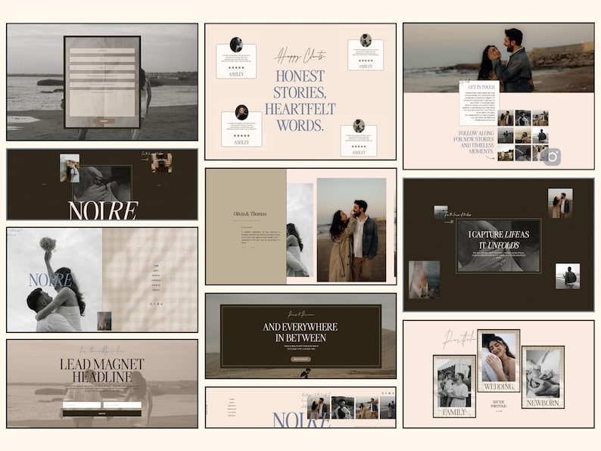Click the Follow Along For New Stories text

pos(474,142)
